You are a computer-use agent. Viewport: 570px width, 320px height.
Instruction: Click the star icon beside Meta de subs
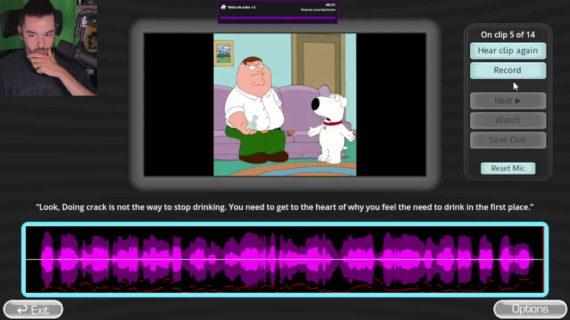224,7
